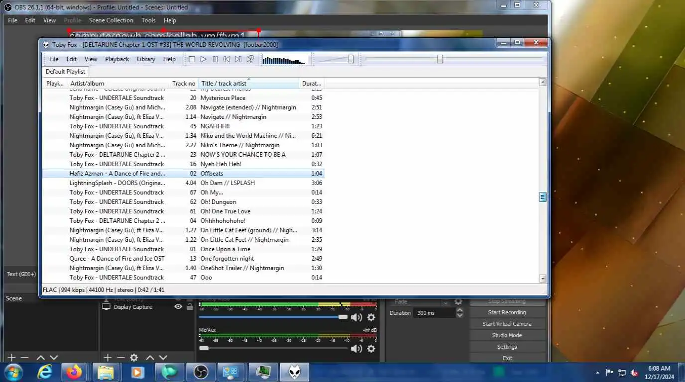Click the playlist scrollbar up arrow
The image size is (685, 382).
click(543, 82)
